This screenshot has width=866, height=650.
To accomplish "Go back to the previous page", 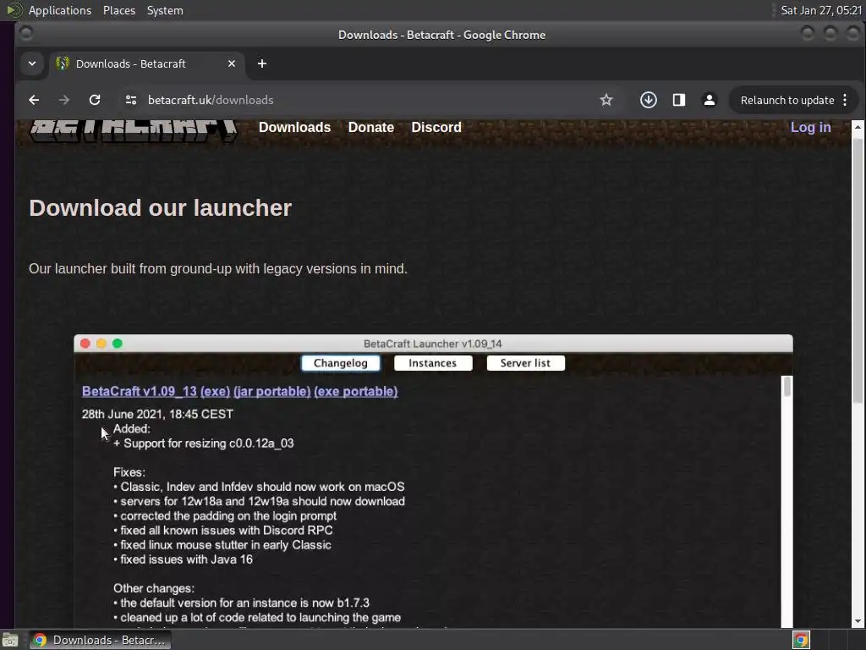I will (34, 100).
